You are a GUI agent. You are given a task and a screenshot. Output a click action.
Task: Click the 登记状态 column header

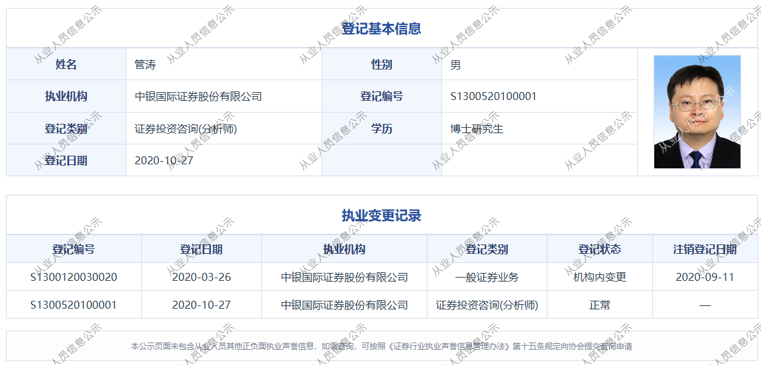[x=600, y=249]
